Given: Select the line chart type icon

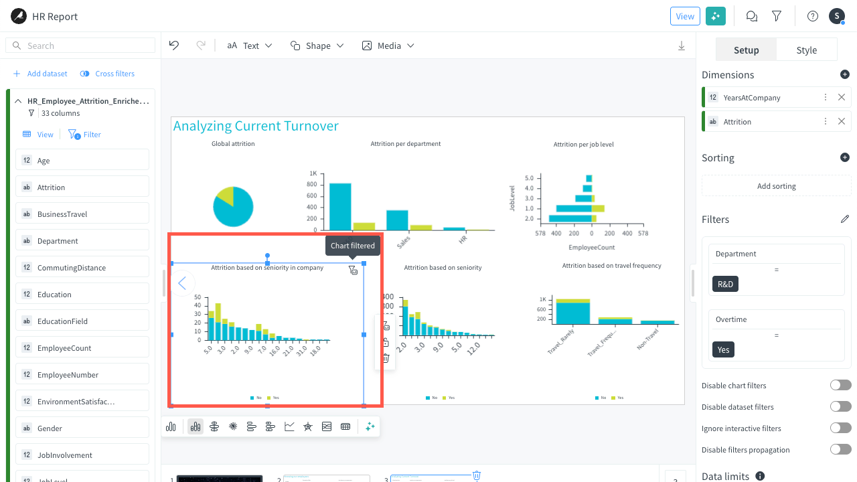Looking at the screenshot, I should click(289, 426).
